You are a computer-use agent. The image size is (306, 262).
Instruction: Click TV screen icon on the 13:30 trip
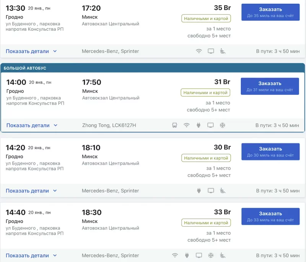click(x=211, y=51)
